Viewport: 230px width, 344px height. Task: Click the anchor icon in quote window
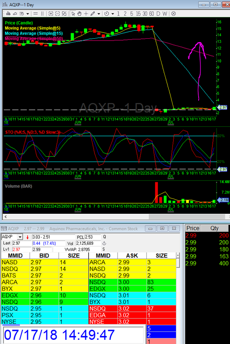coord(104,243)
